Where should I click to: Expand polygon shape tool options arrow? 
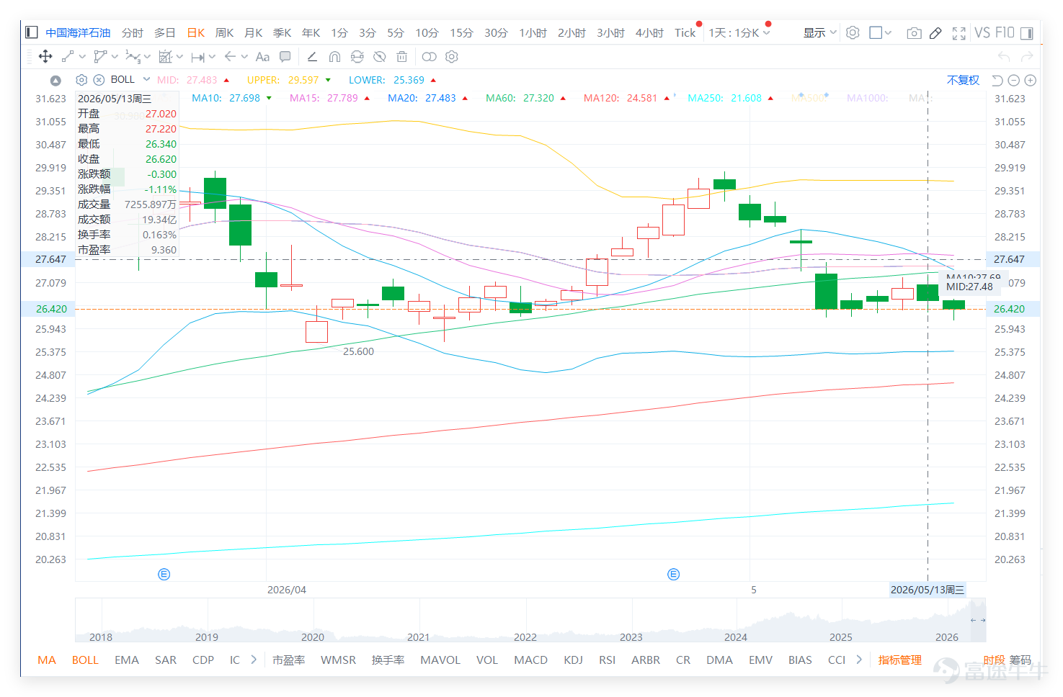coord(115,56)
